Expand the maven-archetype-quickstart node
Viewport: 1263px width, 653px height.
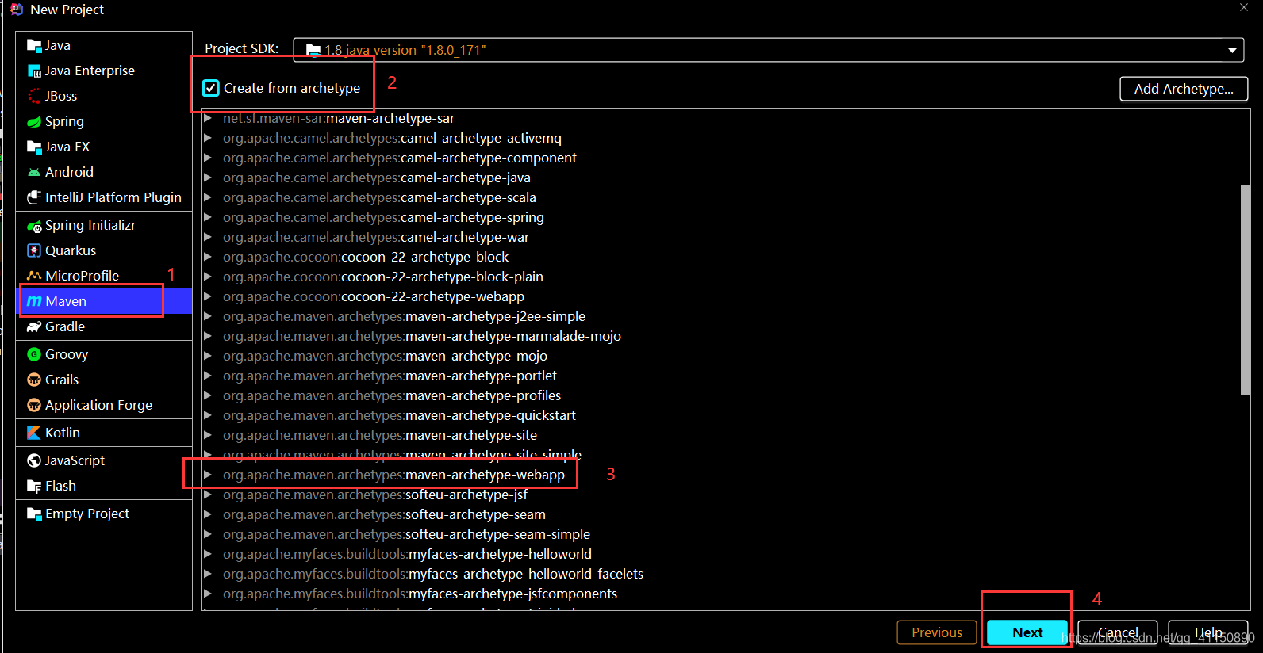(x=208, y=415)
